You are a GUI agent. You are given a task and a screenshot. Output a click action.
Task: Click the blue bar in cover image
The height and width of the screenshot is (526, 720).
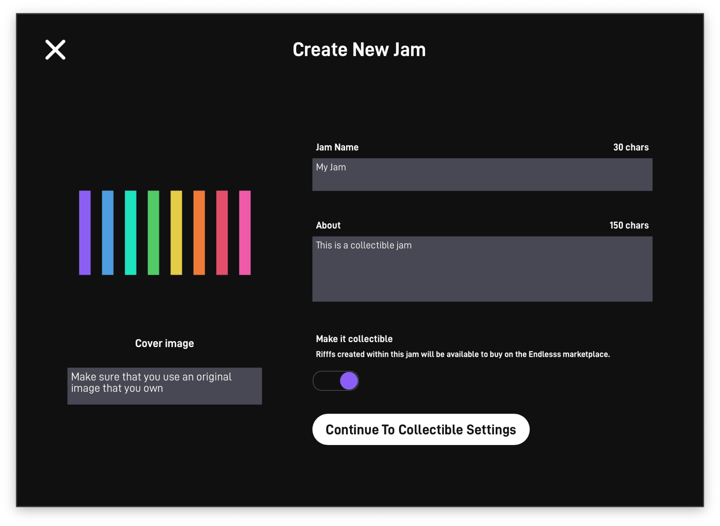108,233
